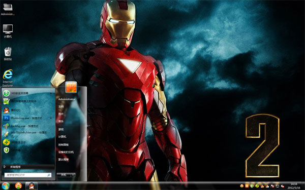Screen dimensions: 305x190
Task: Open the shutdown options arrow next to 关机
Action: (73, 175)
